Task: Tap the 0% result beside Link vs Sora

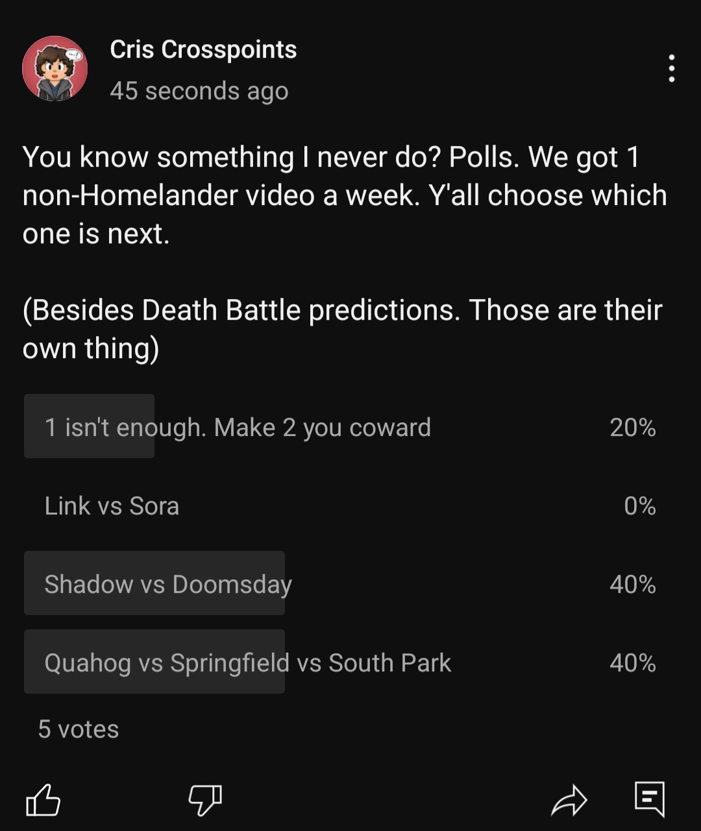Action: point(640,506)
